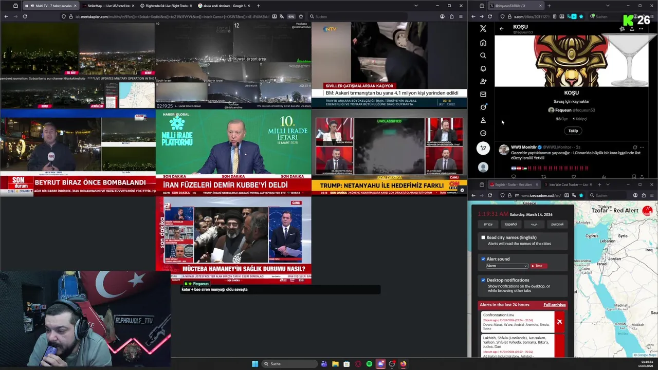
Task: Open Discord from the taskbar
Action: (x=380, y=364)
